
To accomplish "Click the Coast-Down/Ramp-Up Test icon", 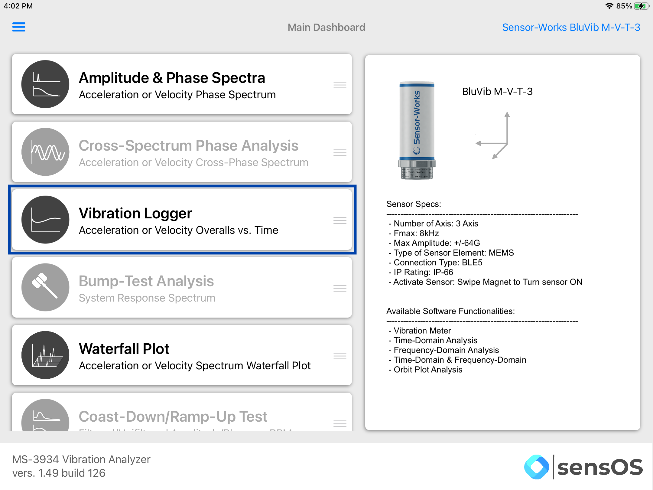I will coord(45,415).
